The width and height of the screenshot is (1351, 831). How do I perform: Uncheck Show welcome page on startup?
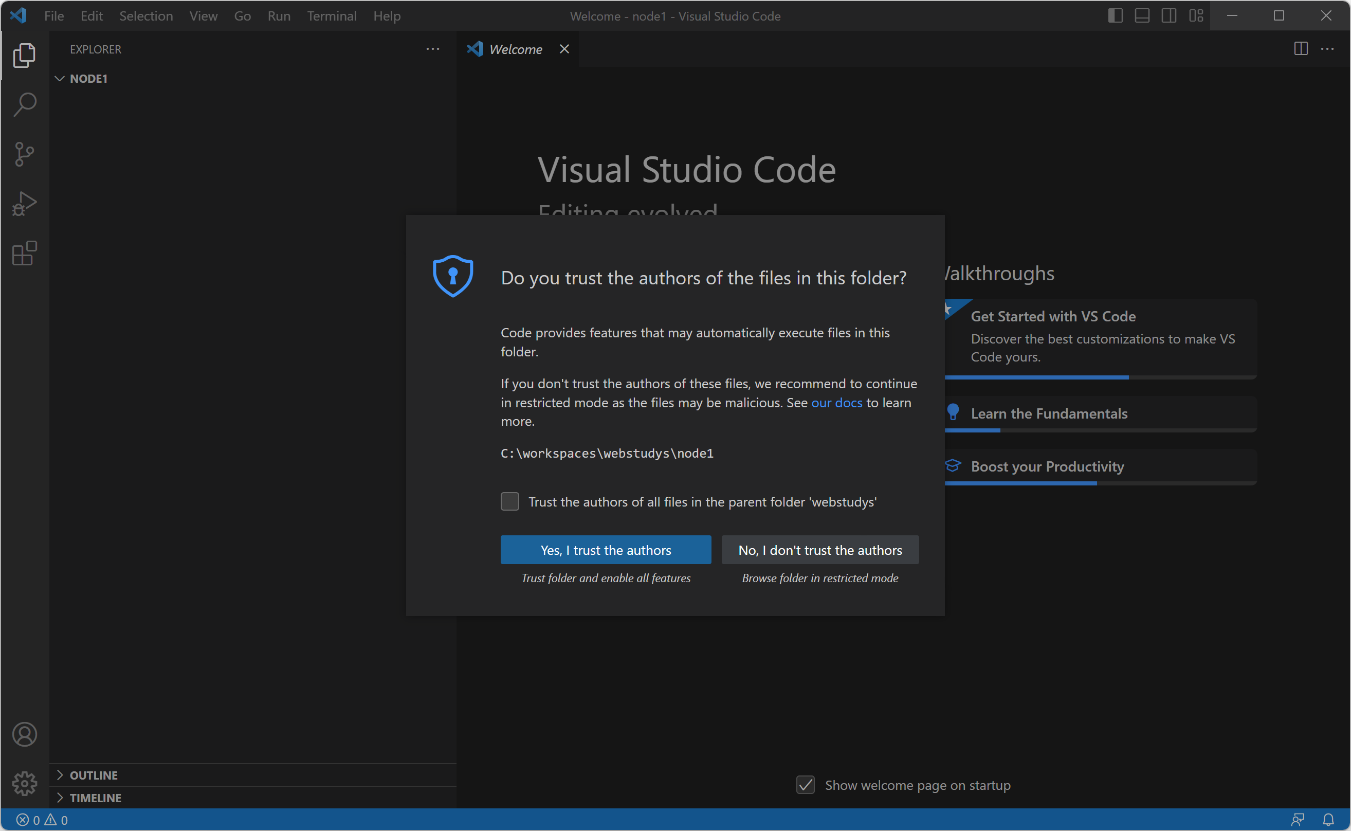805,785
